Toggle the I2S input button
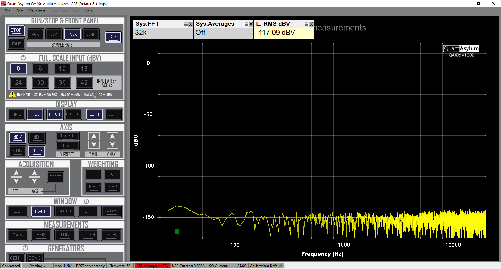The image size is (501, 269). tap(113, 37)
